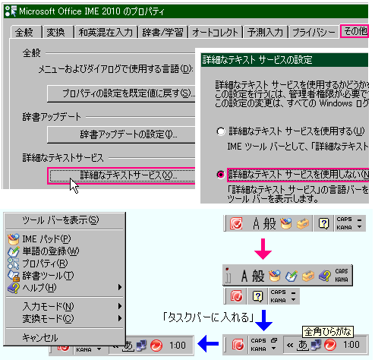Switch to the オートコレクト tab
Image resolution: width=375 pixels, height=360 pixels.
pyautogui.click(x=216, y=32)
